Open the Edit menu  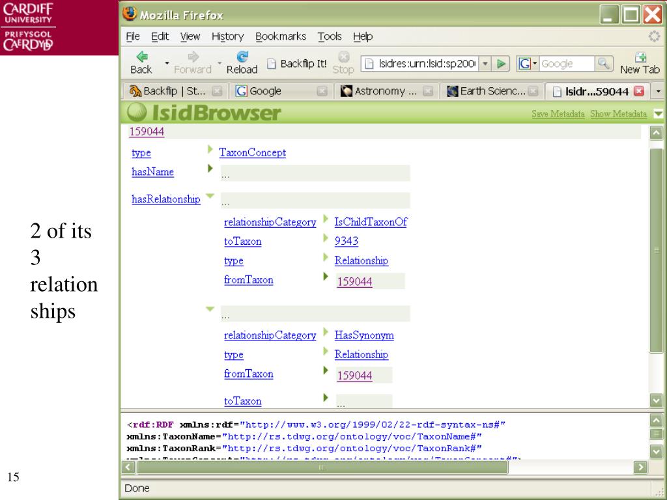160,36
